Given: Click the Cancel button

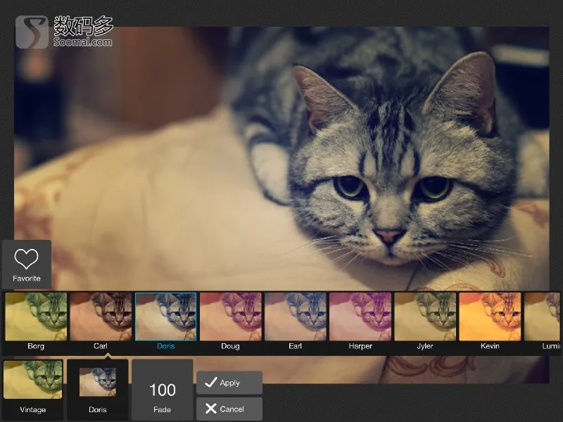Looking at the screenshot, I should click(x=229, y=409).
